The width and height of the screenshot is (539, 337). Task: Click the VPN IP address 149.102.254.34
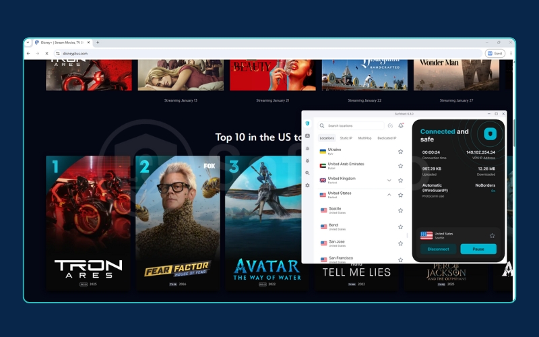pyautogui.click(x=480, y=152)
